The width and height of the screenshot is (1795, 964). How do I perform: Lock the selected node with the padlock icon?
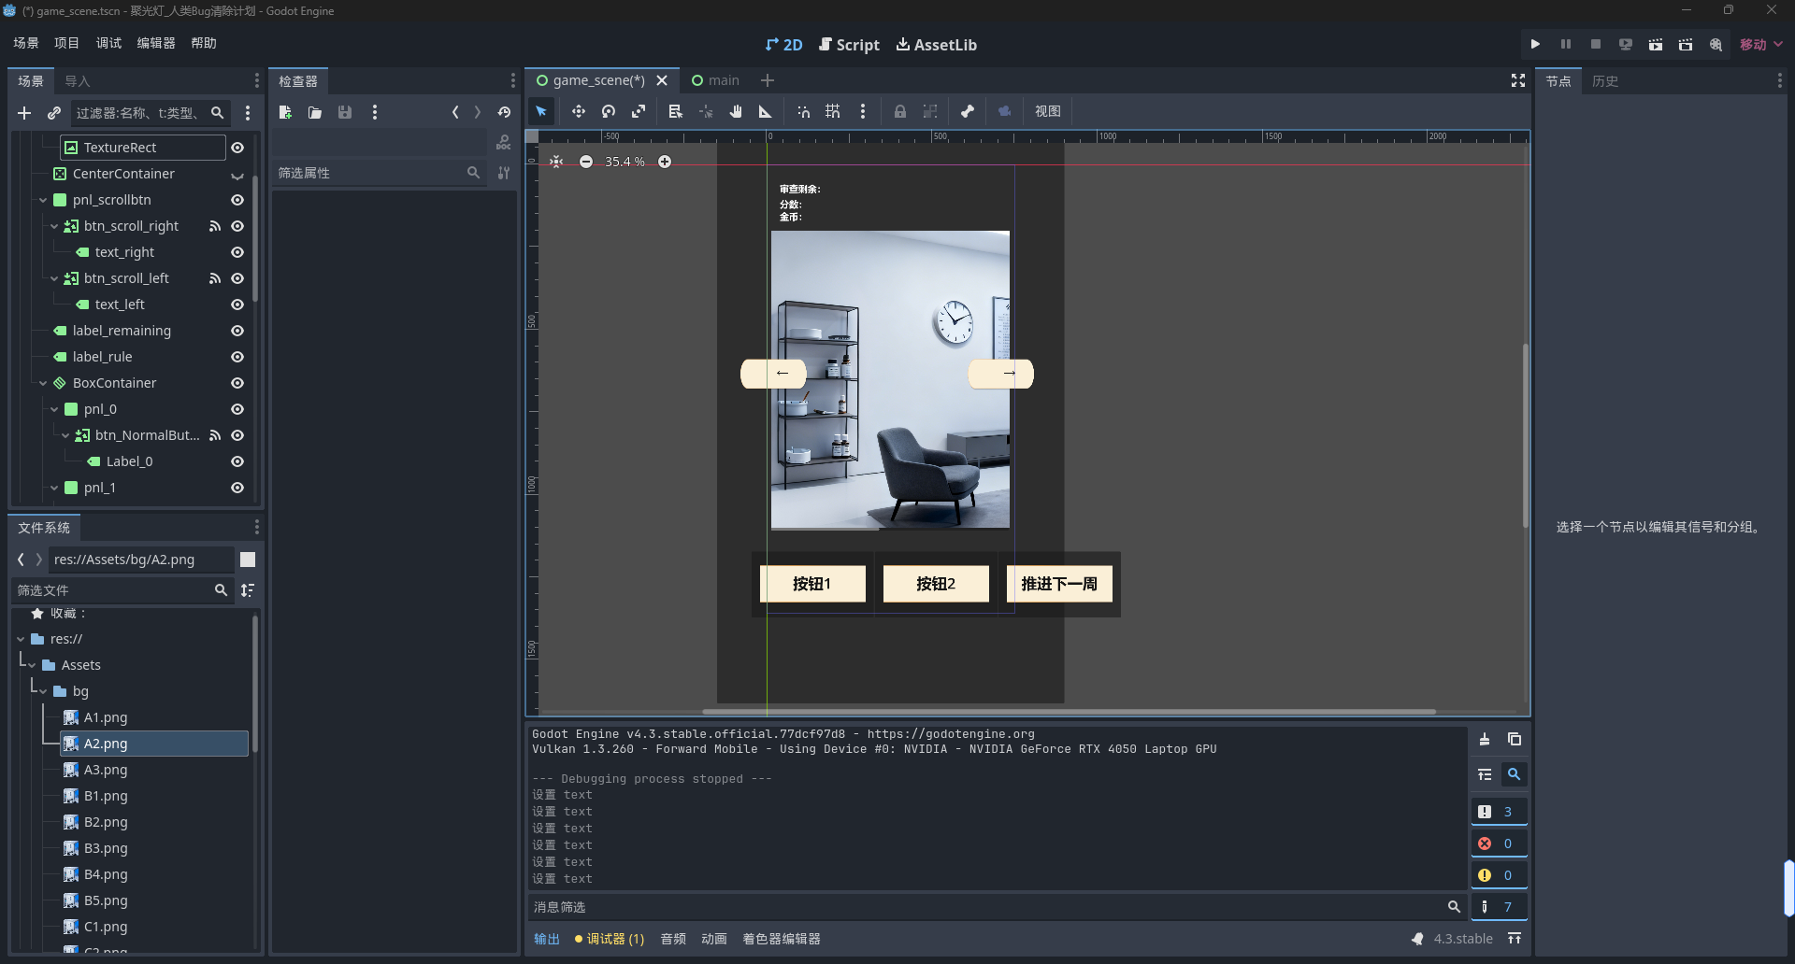899,111
